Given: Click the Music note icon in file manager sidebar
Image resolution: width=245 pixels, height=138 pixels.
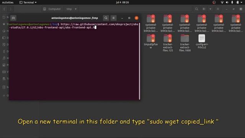Looking at the screenshot, I should (4, 58).
